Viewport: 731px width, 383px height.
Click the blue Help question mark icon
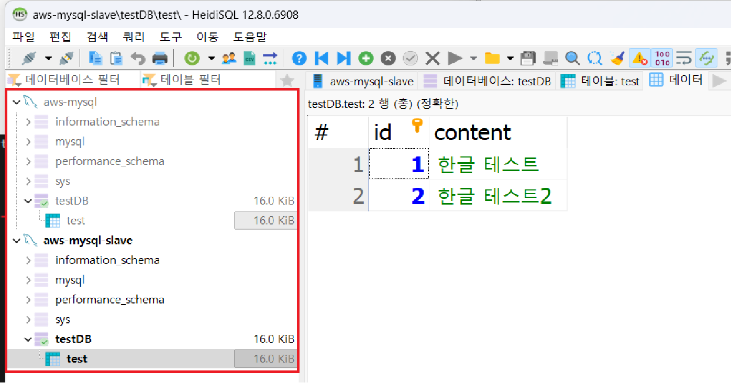[x=299, y=58]
